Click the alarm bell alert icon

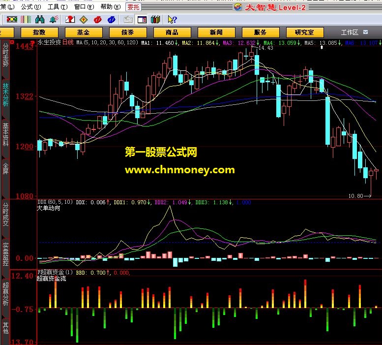point(54,20)
